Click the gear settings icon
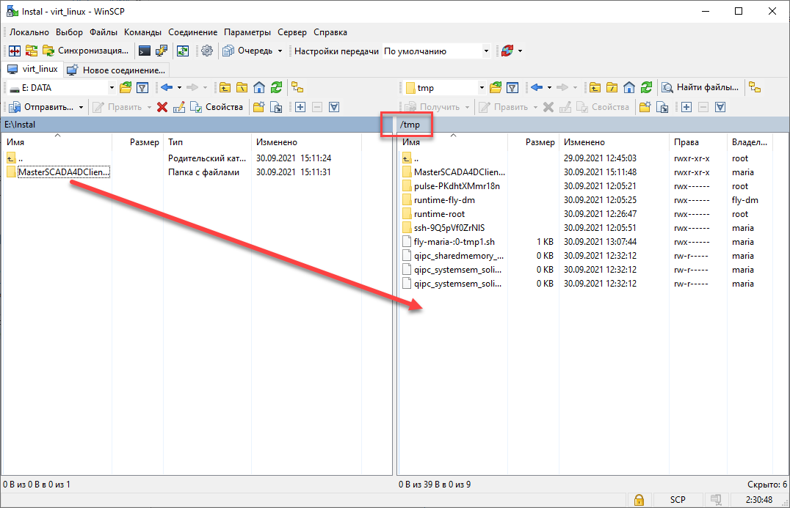The image size is (790, 508). tap(207, 51)
